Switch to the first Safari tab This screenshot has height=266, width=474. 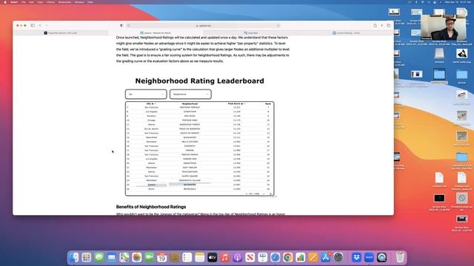point(61,33)
